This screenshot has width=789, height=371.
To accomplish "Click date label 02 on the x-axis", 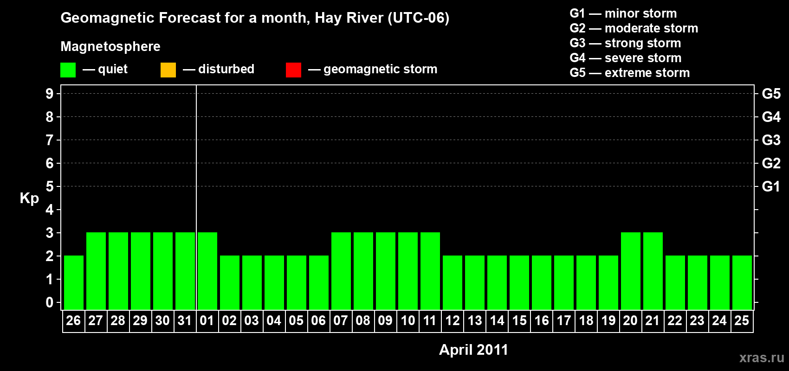I will point(229,321).
